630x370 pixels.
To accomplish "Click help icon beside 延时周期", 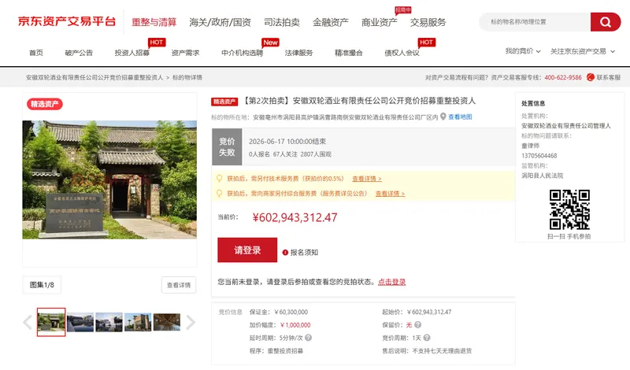I will click(x=308, y=338).
